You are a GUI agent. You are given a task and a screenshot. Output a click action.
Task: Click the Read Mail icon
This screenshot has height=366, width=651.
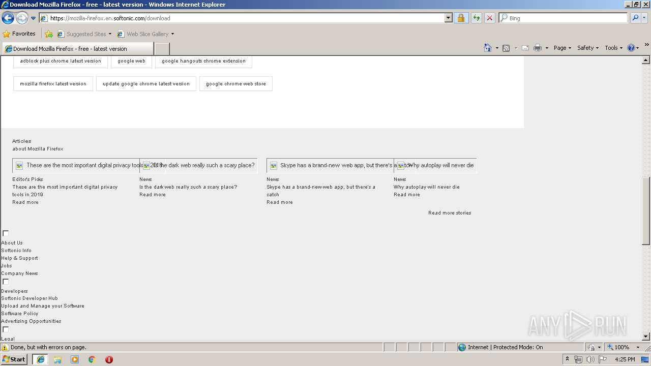[525, 48]
